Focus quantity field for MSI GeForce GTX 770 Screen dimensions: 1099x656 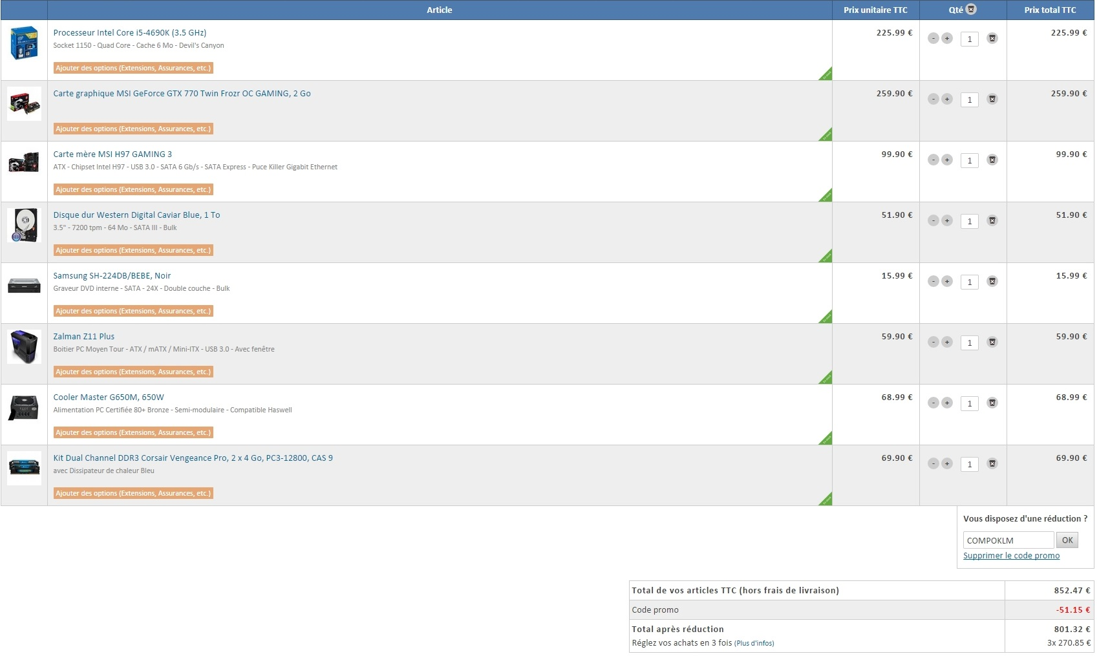click(970, 100)
